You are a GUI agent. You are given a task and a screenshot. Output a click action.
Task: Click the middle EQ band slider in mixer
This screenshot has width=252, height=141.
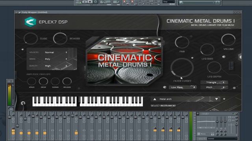pos(221,122)
